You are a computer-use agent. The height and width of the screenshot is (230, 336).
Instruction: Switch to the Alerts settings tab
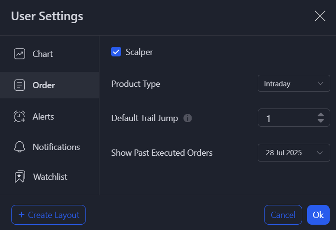(x=43, y=117)
